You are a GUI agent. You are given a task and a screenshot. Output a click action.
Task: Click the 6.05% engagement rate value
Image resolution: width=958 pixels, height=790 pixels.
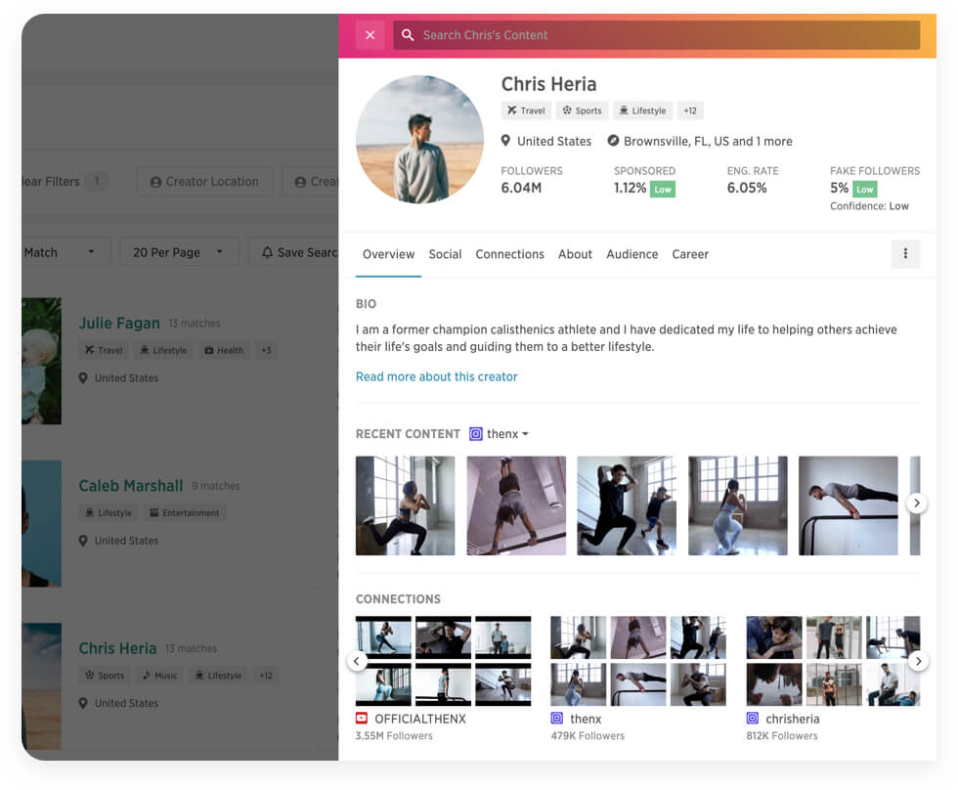(x=747, y=188)
